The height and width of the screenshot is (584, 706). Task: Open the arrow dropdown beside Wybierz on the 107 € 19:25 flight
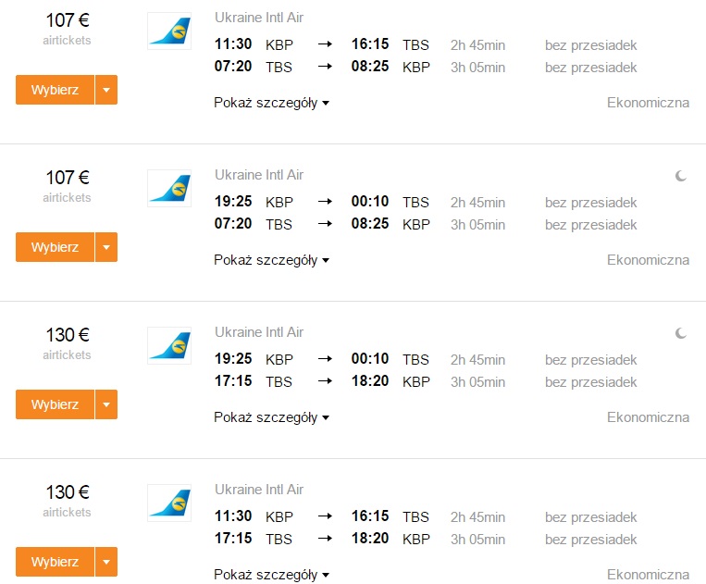pyautogui.click(x=106, y=247)
